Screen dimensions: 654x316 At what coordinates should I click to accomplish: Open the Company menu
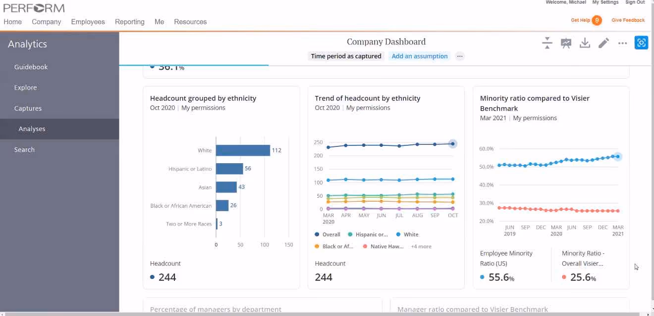(x=47, y=22)
